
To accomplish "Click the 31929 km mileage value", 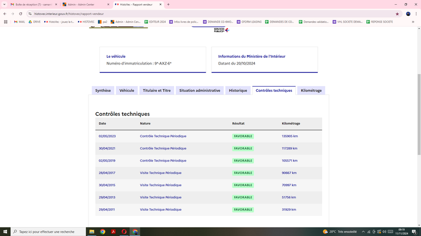I will (289, 209).
